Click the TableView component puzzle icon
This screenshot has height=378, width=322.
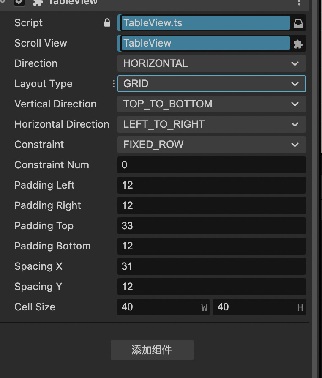point(37,3)
